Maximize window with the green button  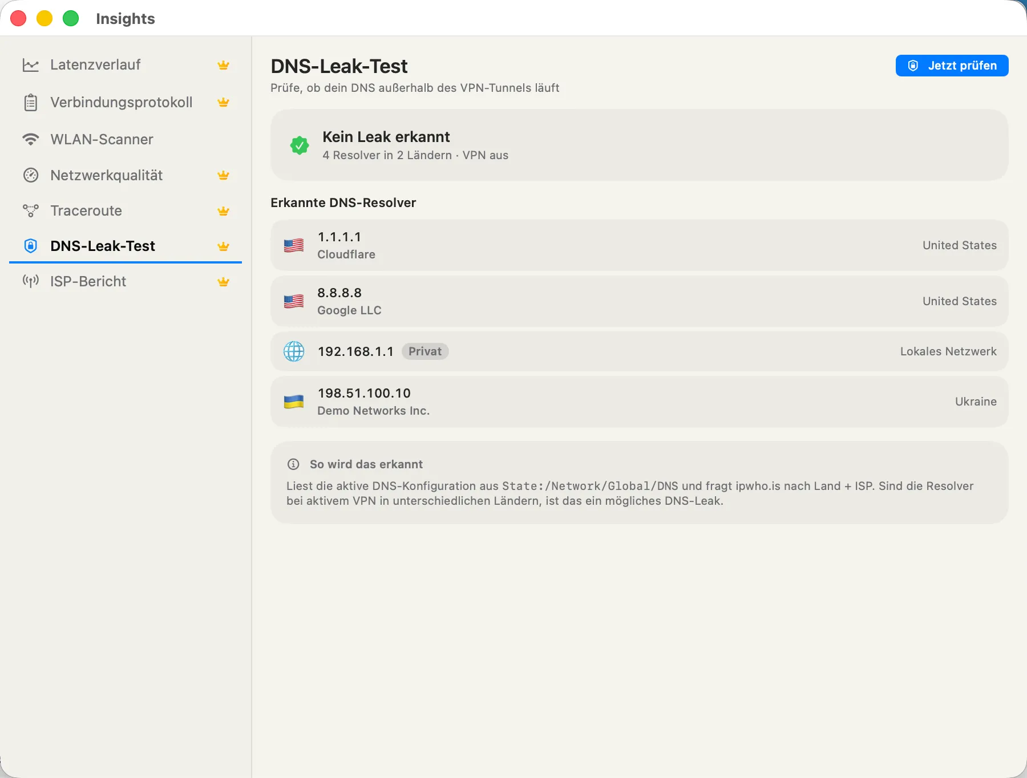71,18
